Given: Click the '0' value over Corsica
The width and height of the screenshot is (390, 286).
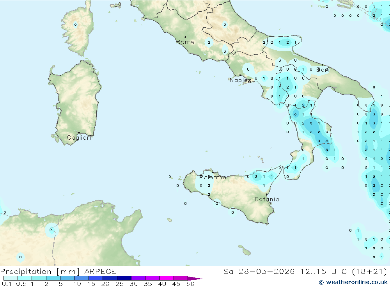Looking at the screenshot, I should tap(75, 25).
